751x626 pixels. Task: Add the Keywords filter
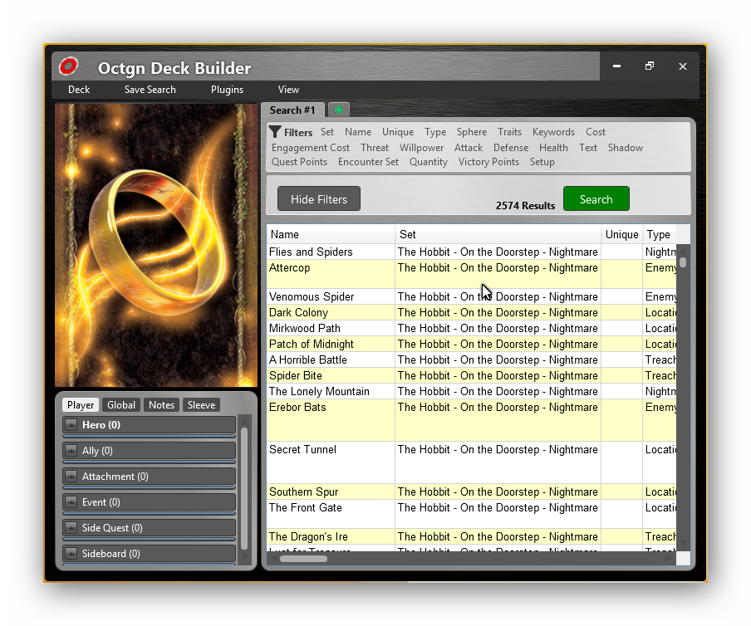[553, 132]
